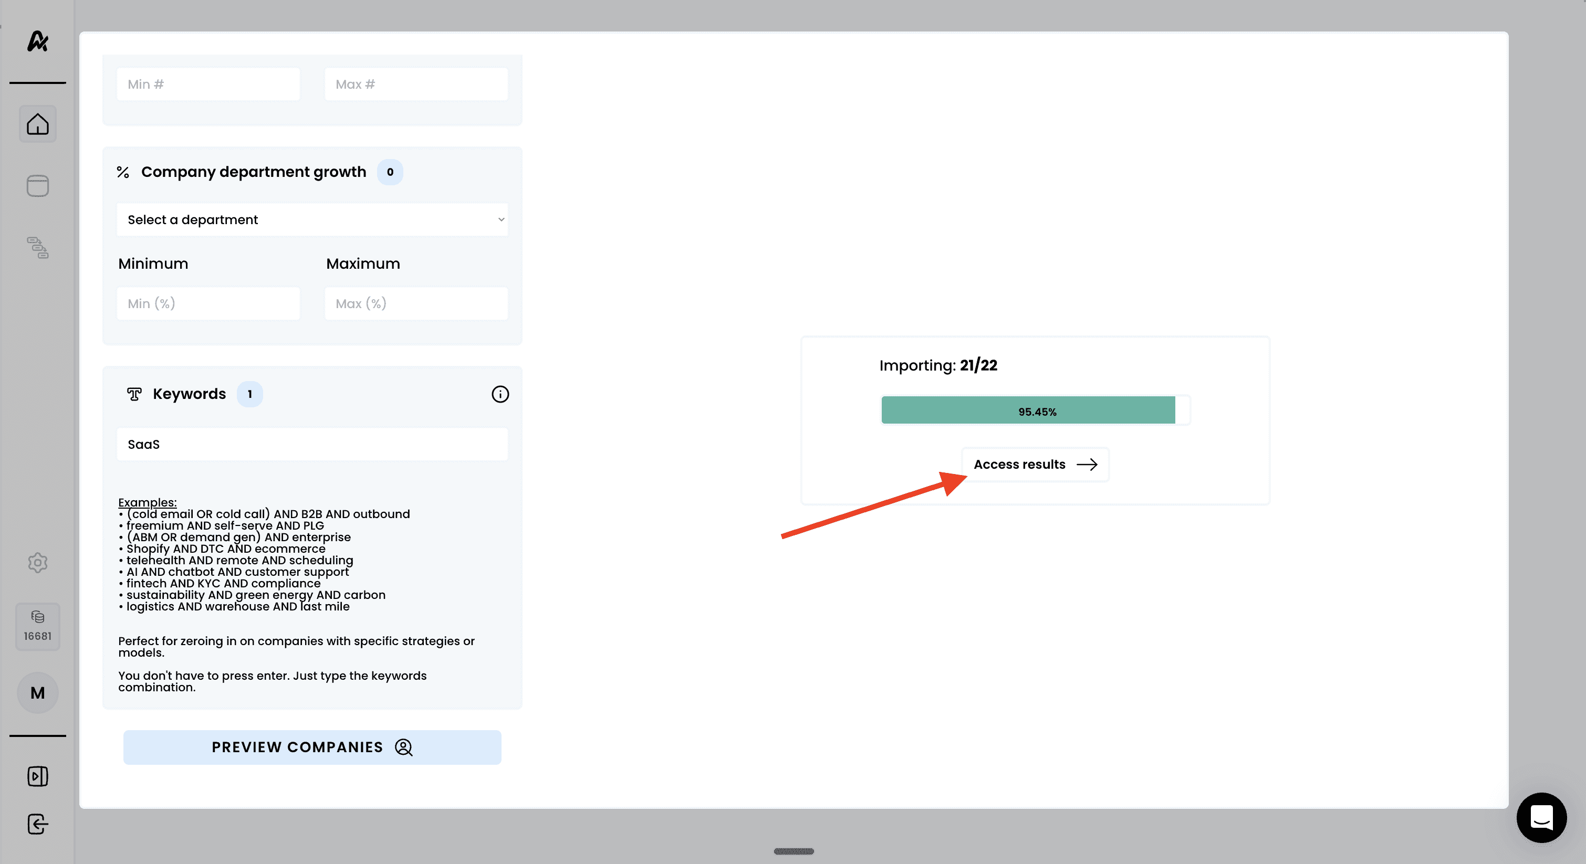Click the PREVIEW COMPANIES button
The height and width of the screenshot is (864, 1586).
coord(312,747)
